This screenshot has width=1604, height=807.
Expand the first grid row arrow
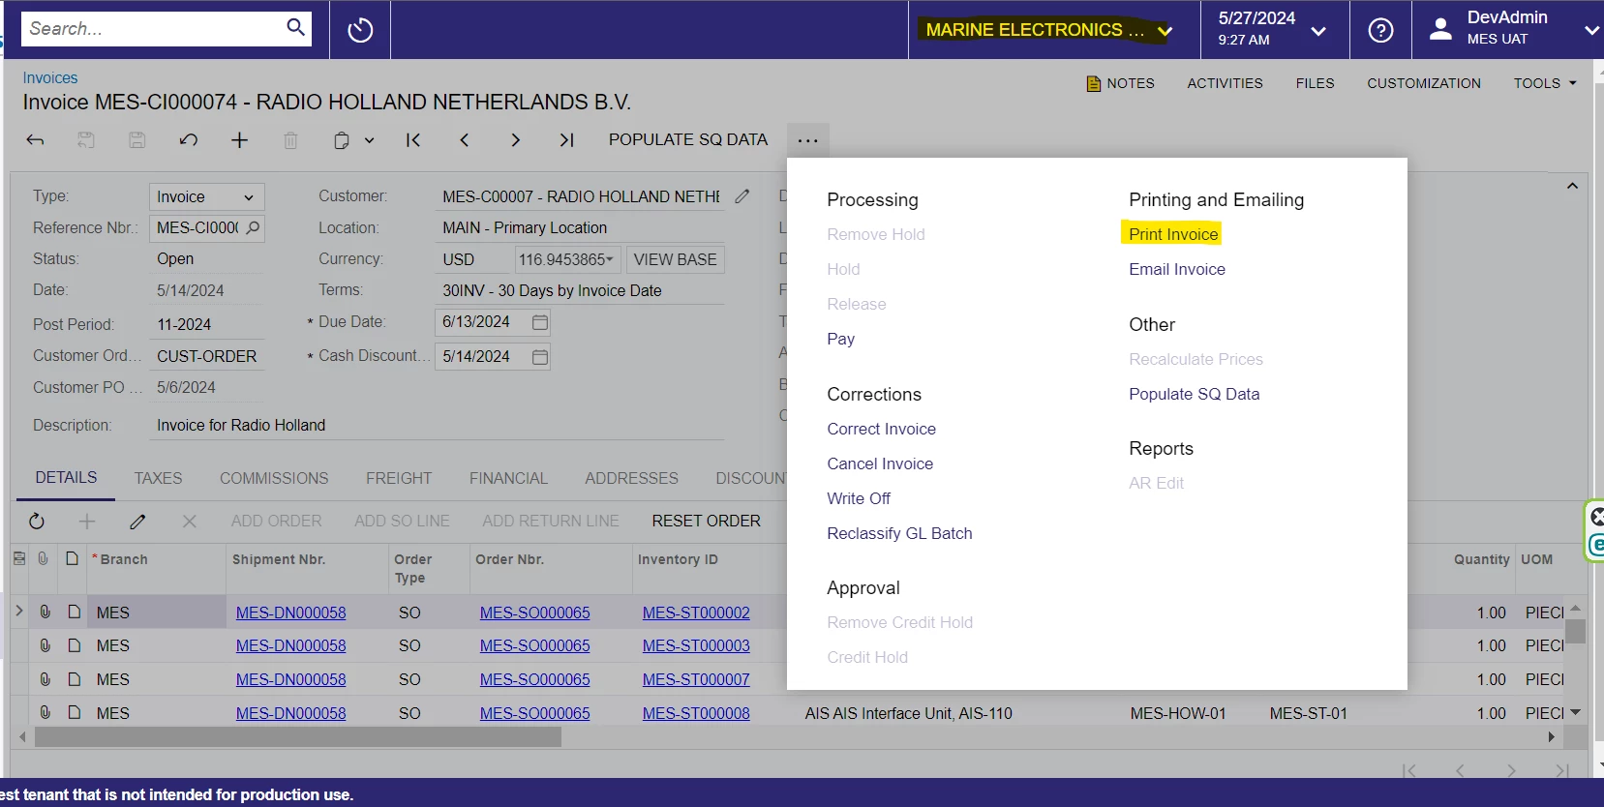tap(19, 612)
